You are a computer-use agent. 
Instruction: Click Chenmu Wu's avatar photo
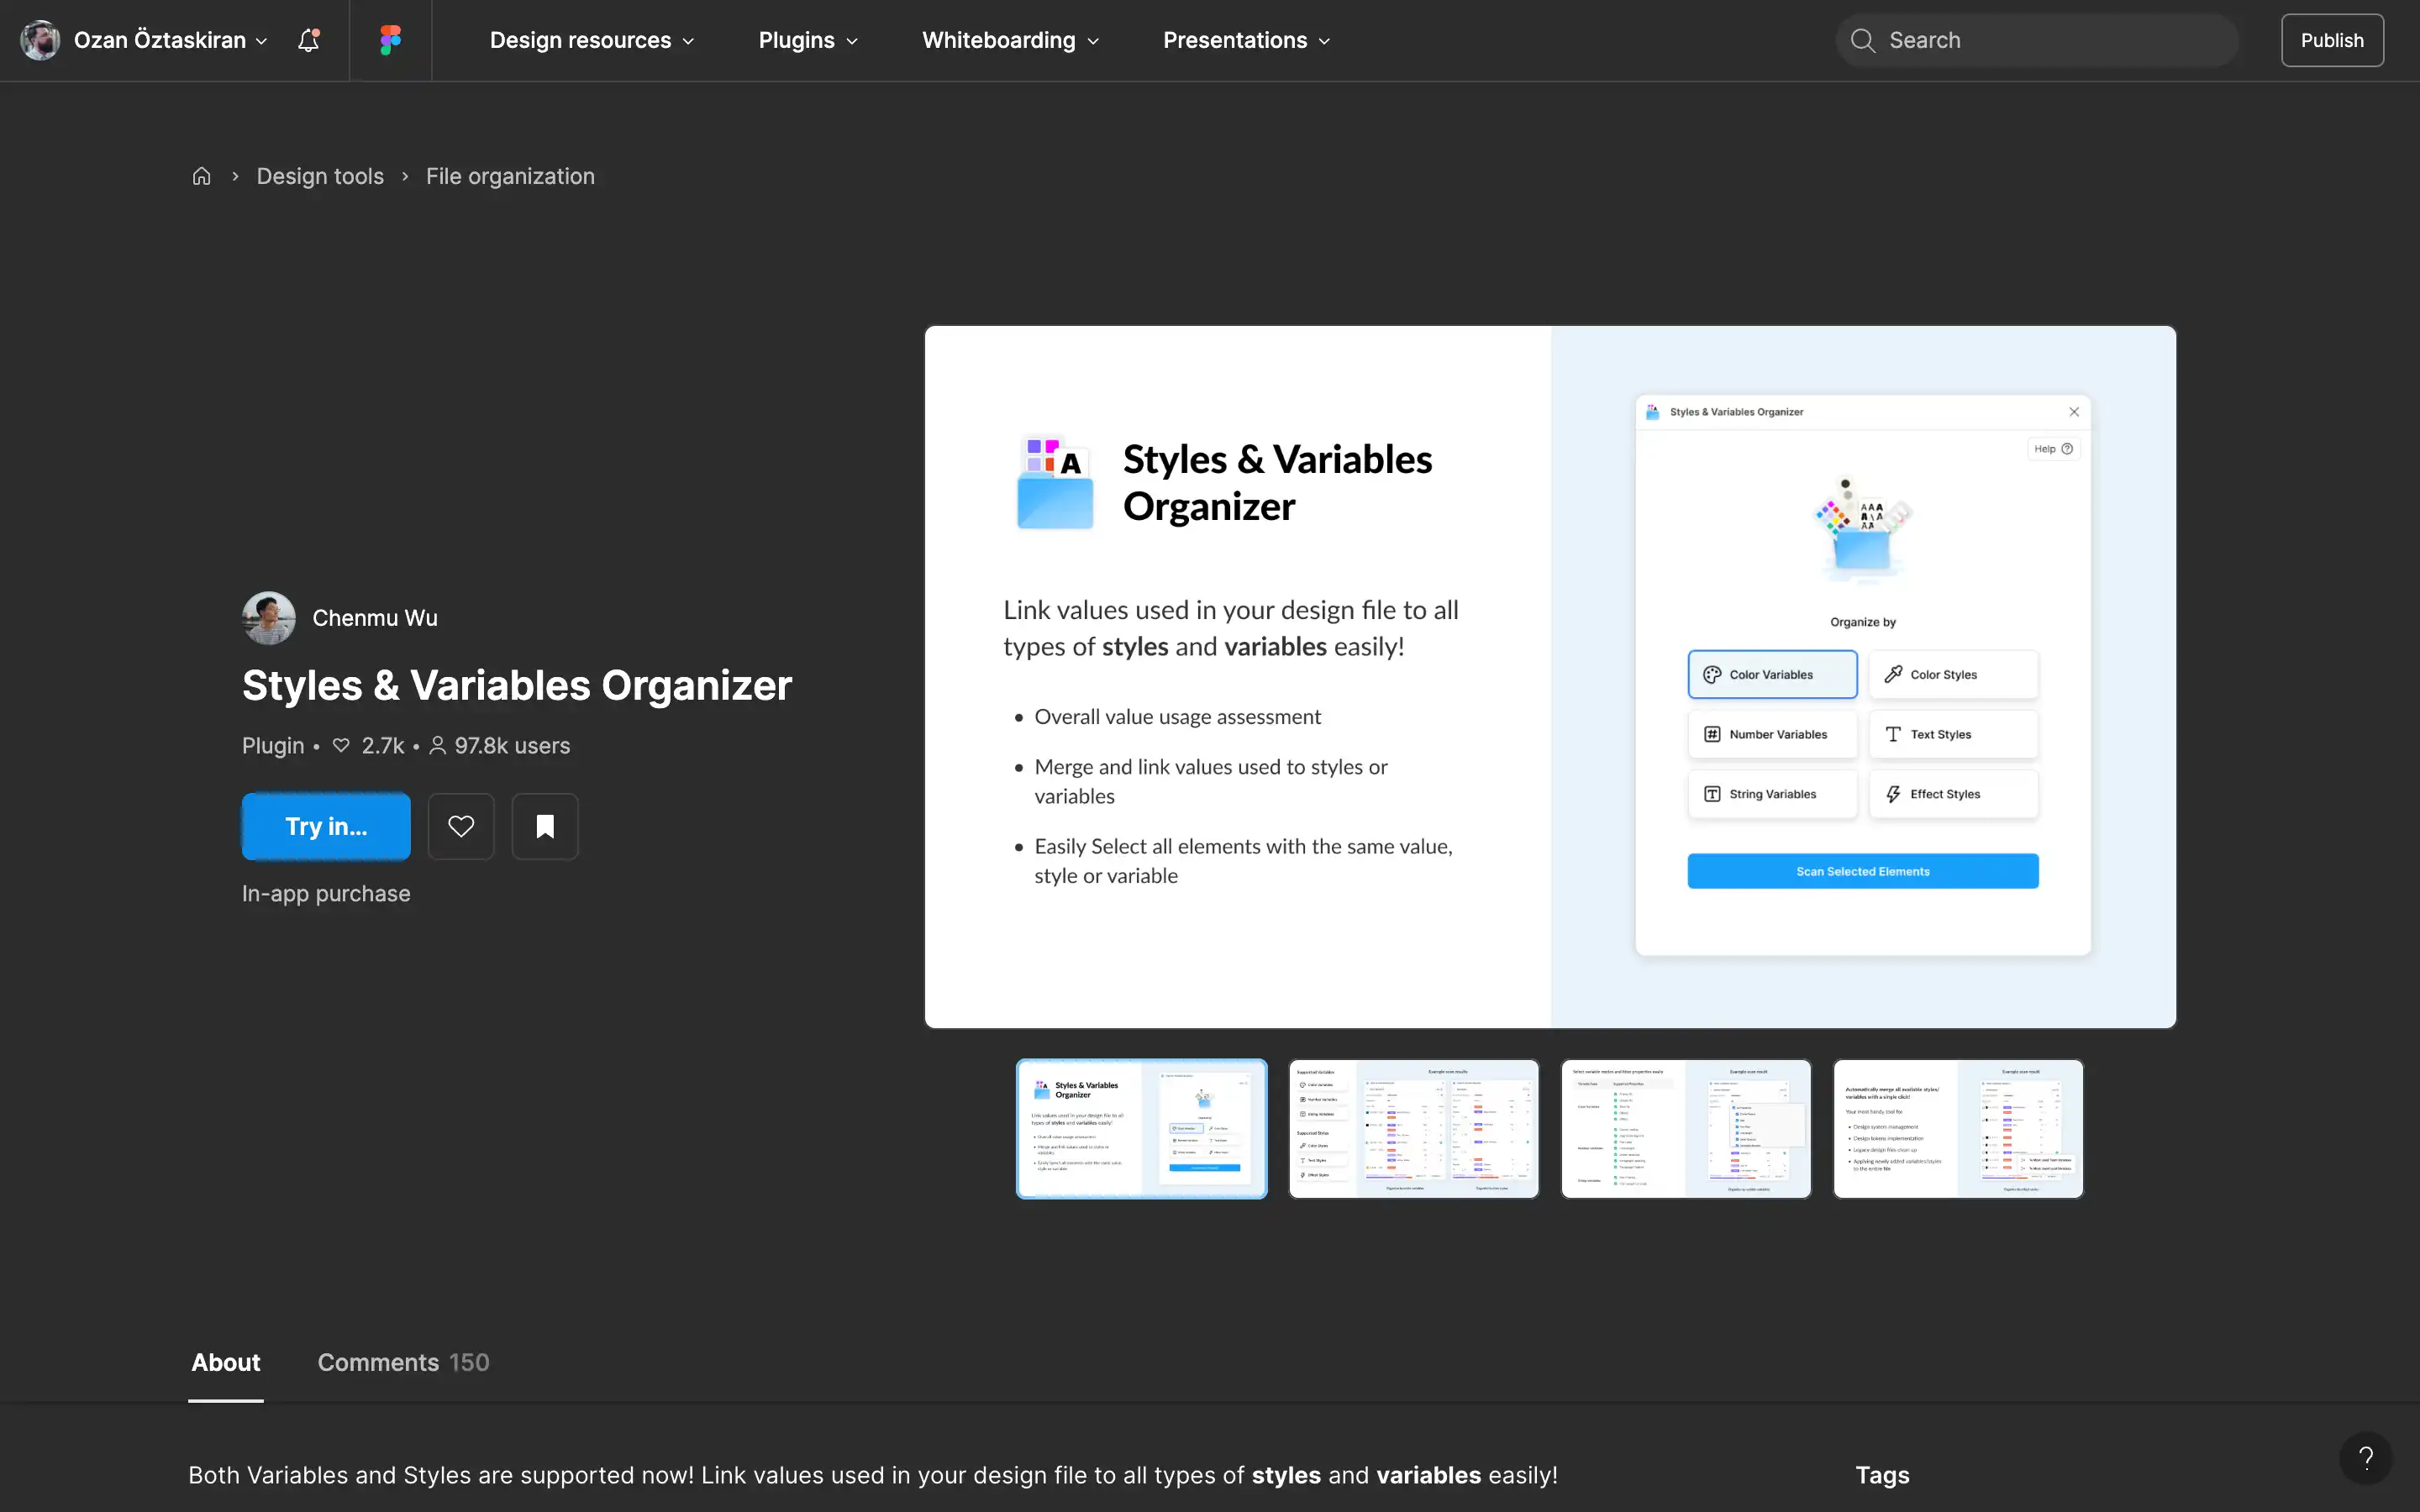(x=269, y=618)
